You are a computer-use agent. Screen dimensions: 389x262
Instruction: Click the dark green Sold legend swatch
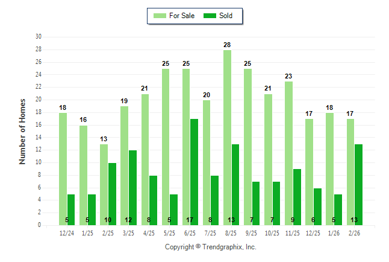coord(210,16)
